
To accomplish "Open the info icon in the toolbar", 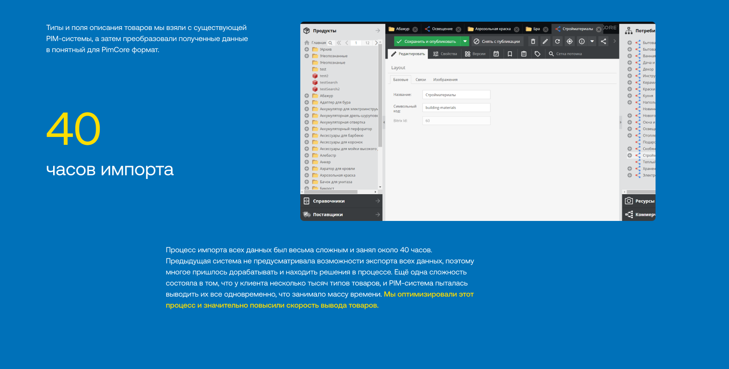I will click(582, 42).
